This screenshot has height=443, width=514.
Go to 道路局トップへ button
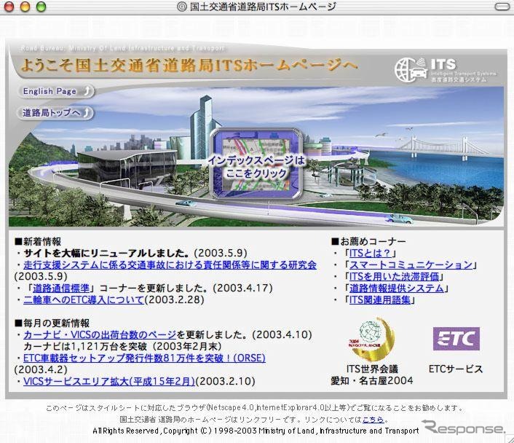click(x=55, y=113)
